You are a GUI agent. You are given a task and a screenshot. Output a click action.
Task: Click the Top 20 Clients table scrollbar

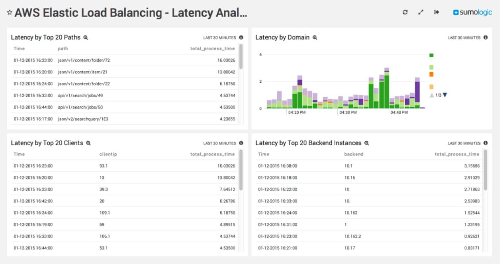(x=241, y=170)
